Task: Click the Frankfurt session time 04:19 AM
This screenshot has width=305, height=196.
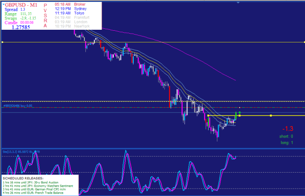Action: point(62,18)
